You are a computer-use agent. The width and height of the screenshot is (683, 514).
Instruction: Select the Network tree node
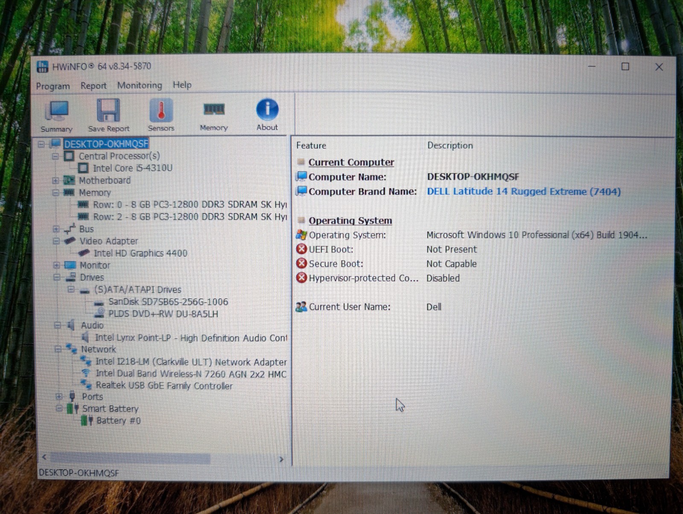99,349
